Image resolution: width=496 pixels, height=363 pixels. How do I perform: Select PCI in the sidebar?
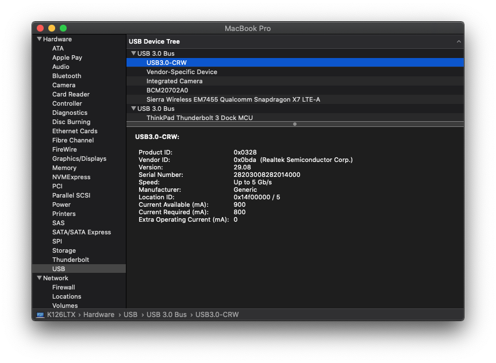tap(57, 186)
